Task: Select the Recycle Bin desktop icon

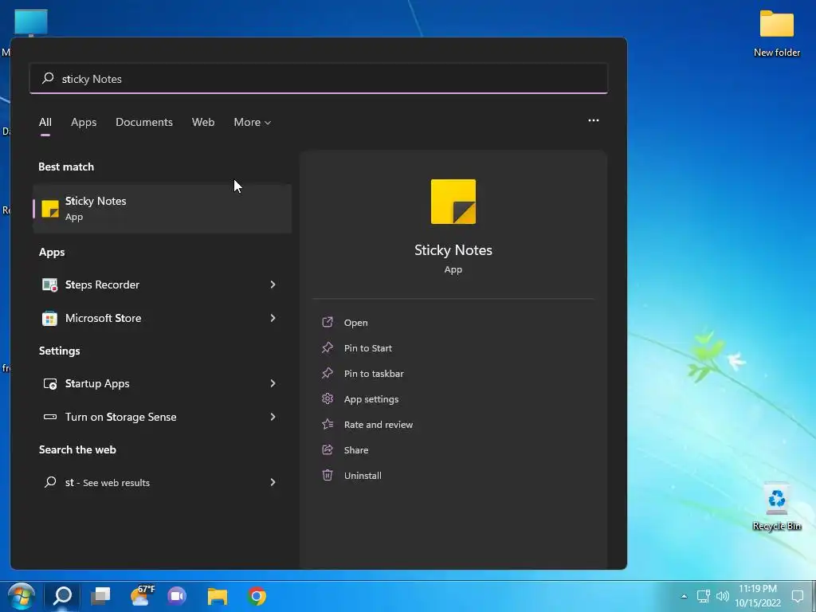Action: pyautogui.click(x=776, y=507)
